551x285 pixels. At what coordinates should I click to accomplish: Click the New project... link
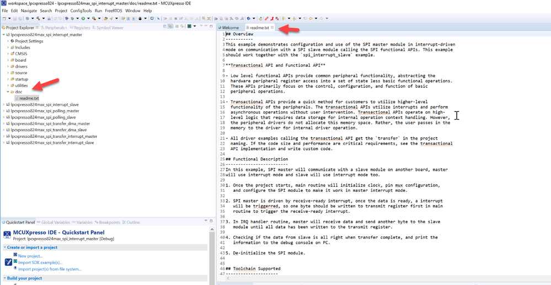coord(30,256)
